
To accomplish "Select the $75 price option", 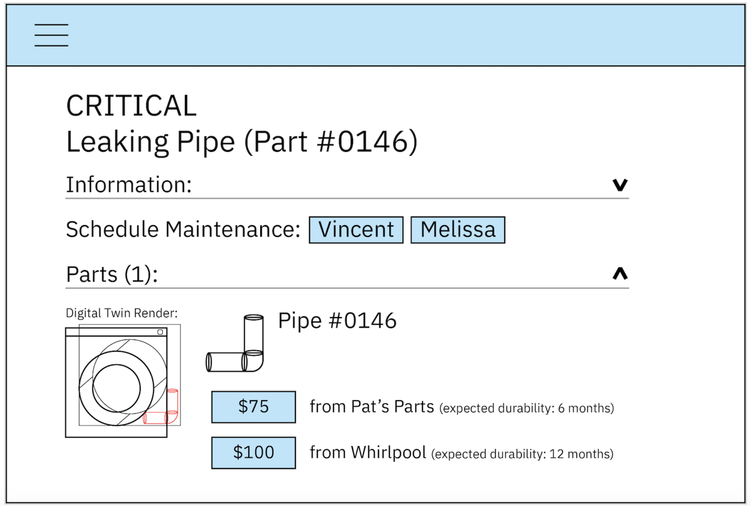I will (253, 407).
